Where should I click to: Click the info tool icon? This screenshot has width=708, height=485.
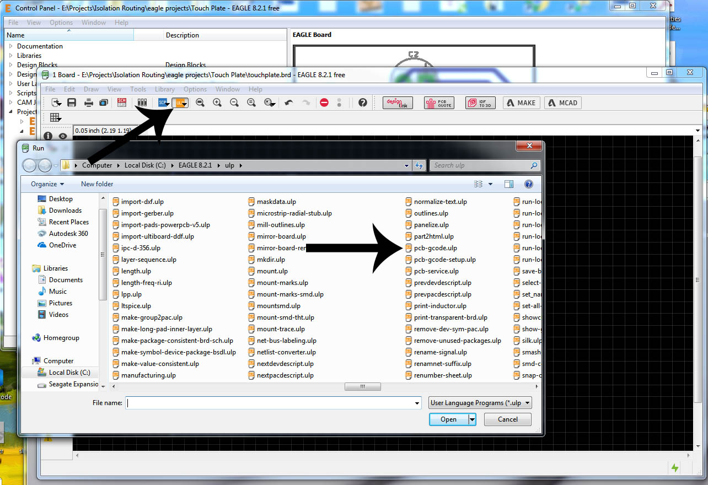point(48,136)
